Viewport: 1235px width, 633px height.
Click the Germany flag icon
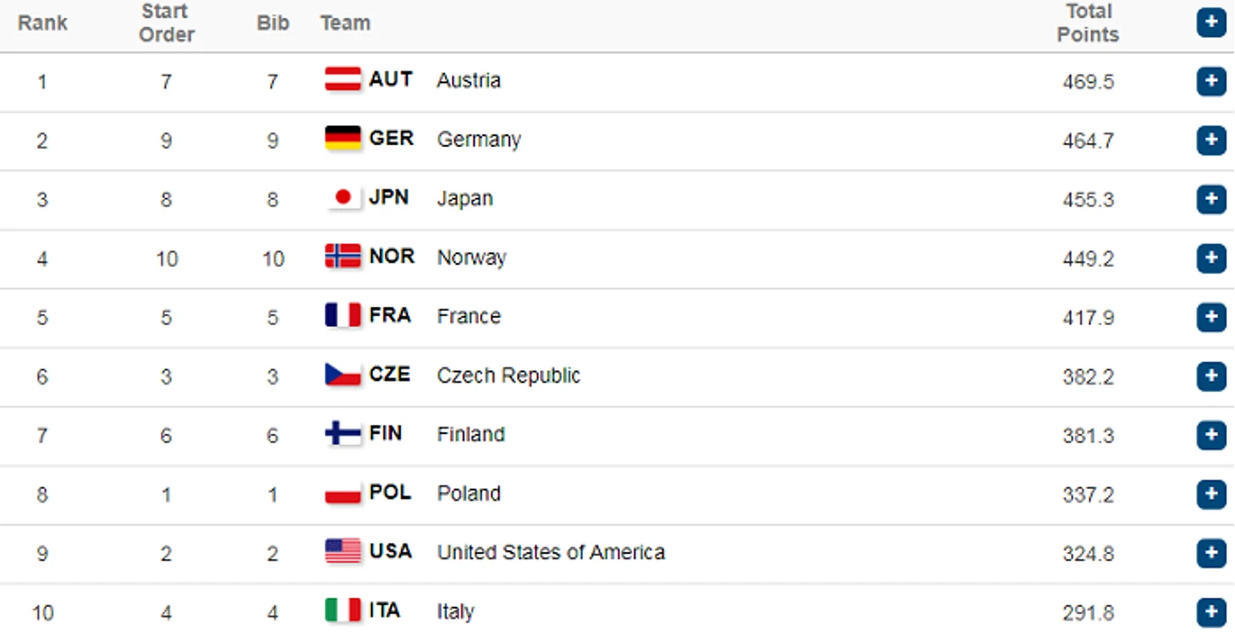pos(343,139)
